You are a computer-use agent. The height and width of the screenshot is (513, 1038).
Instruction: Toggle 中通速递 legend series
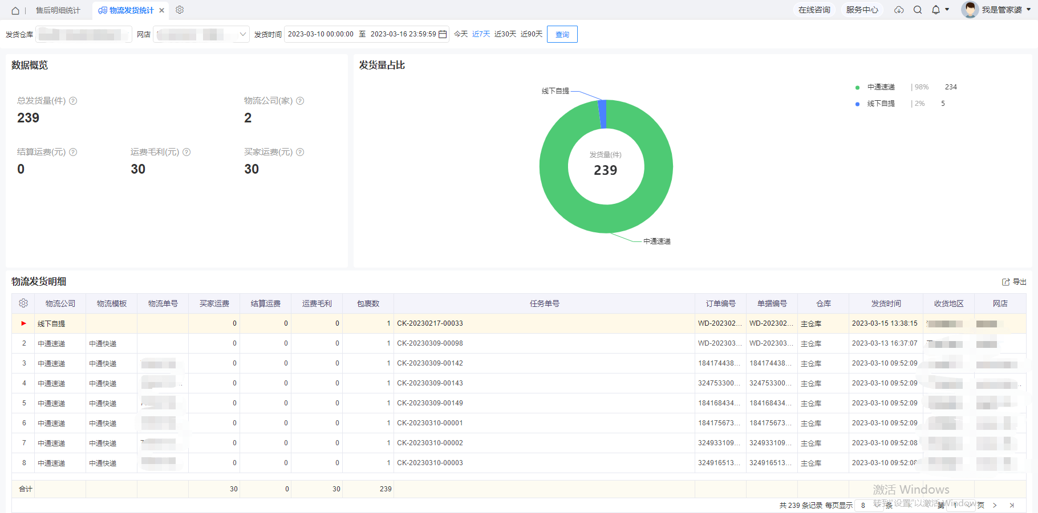point(881,87)
